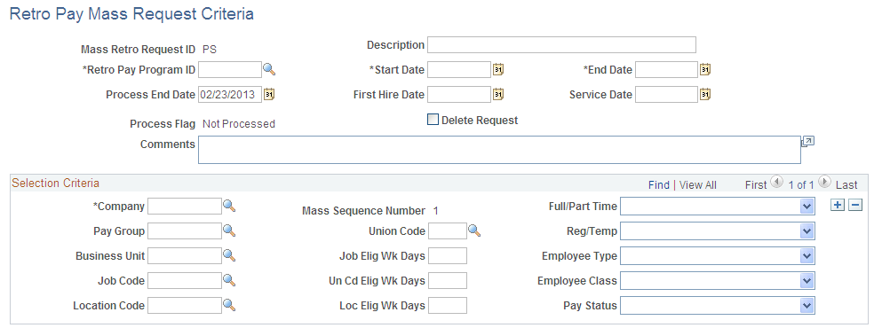Focus the Business Unit input field
Screen dimensions: 874x328
[185, 255]
